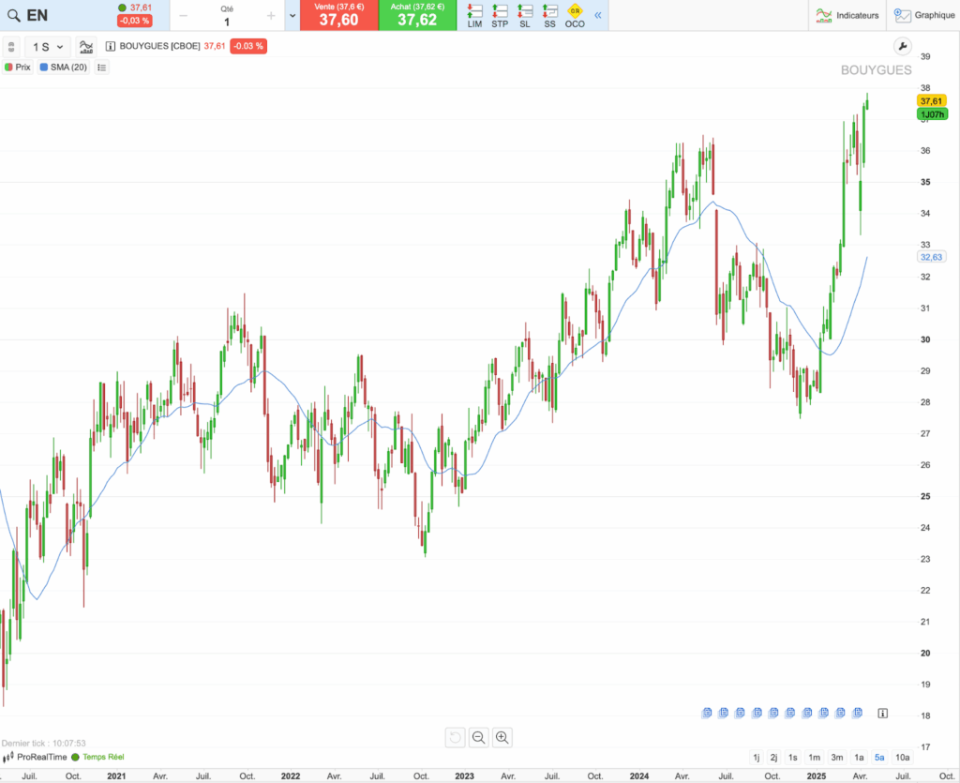Open the instrument search magnifier icon
The width and height of the screenshot is (960, 783).
point(13,15)
